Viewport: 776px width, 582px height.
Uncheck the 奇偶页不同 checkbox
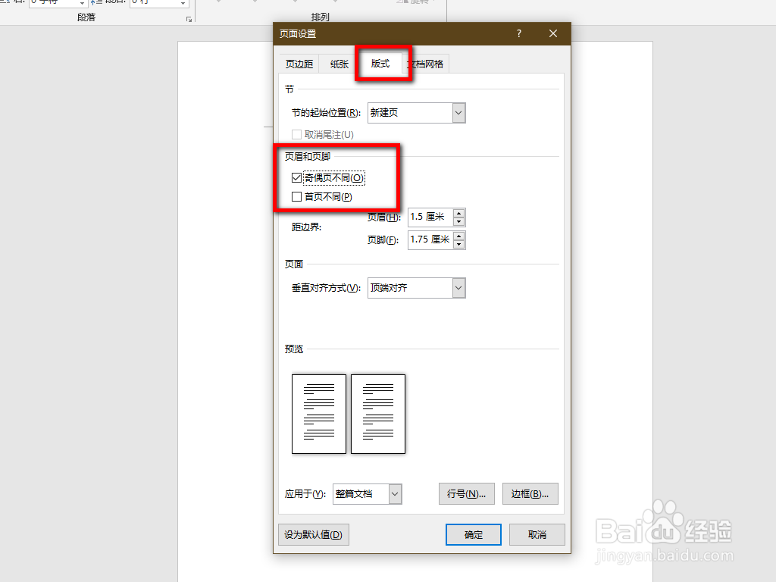coord(296,177)
